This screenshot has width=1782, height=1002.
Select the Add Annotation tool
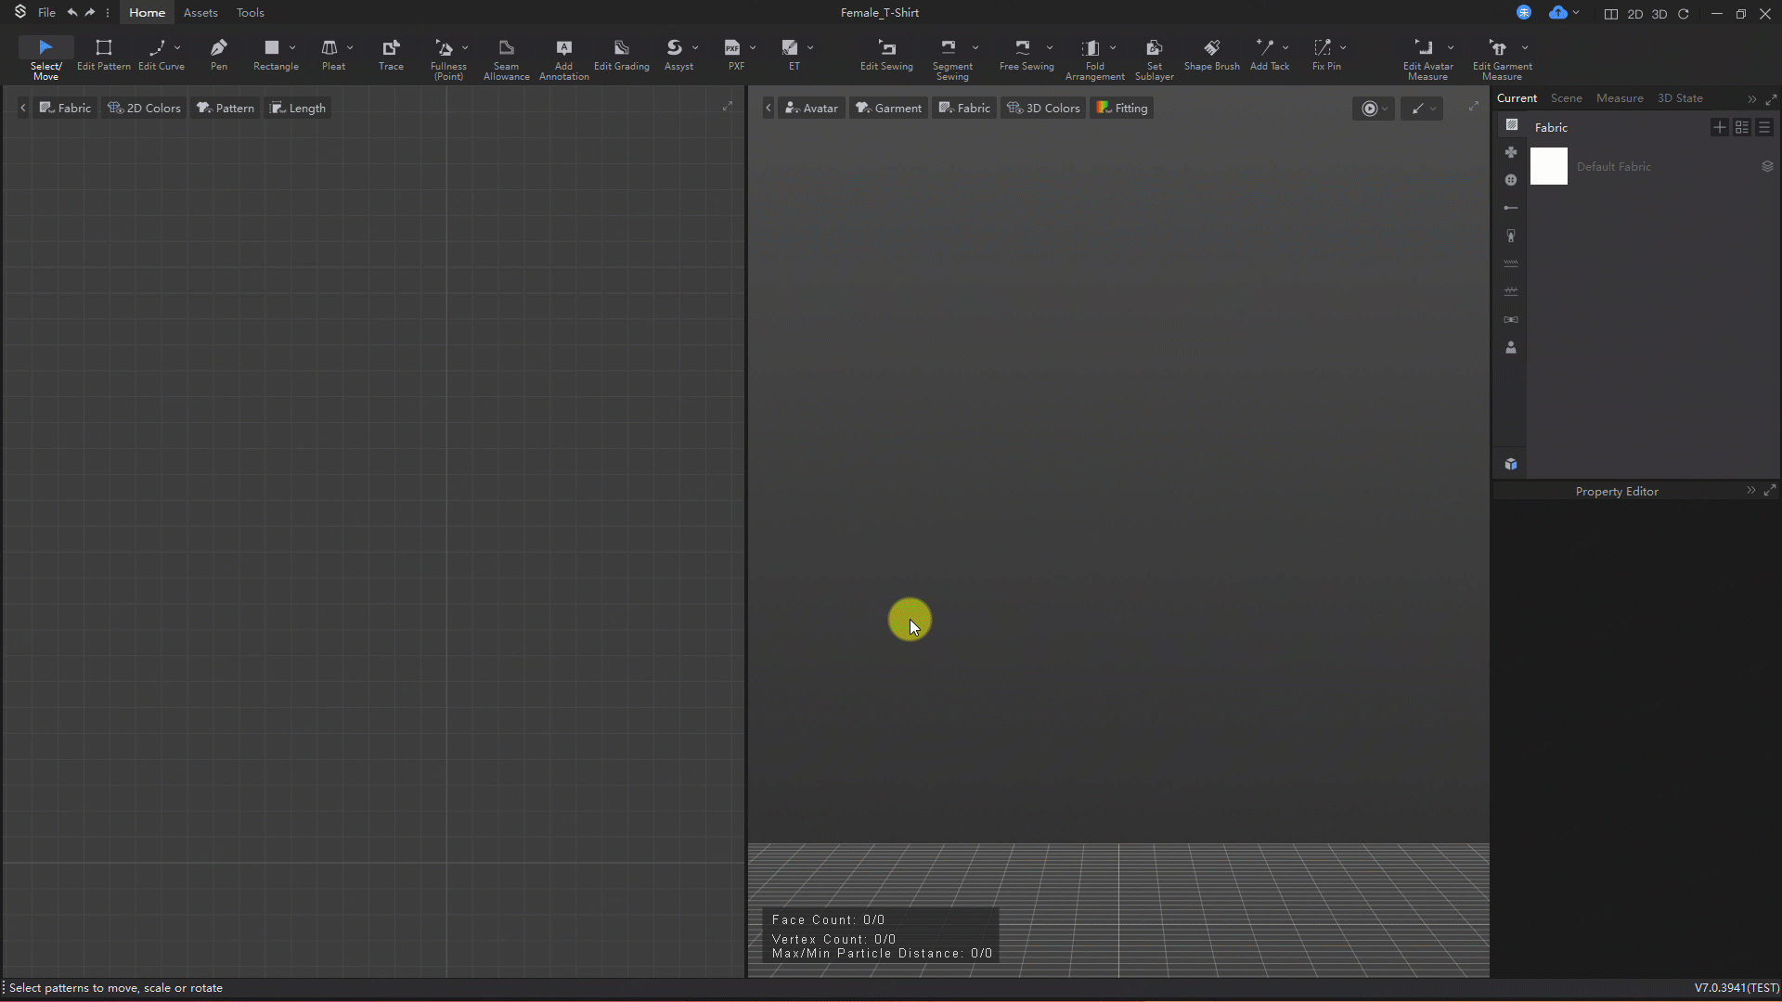pos(563,58)
